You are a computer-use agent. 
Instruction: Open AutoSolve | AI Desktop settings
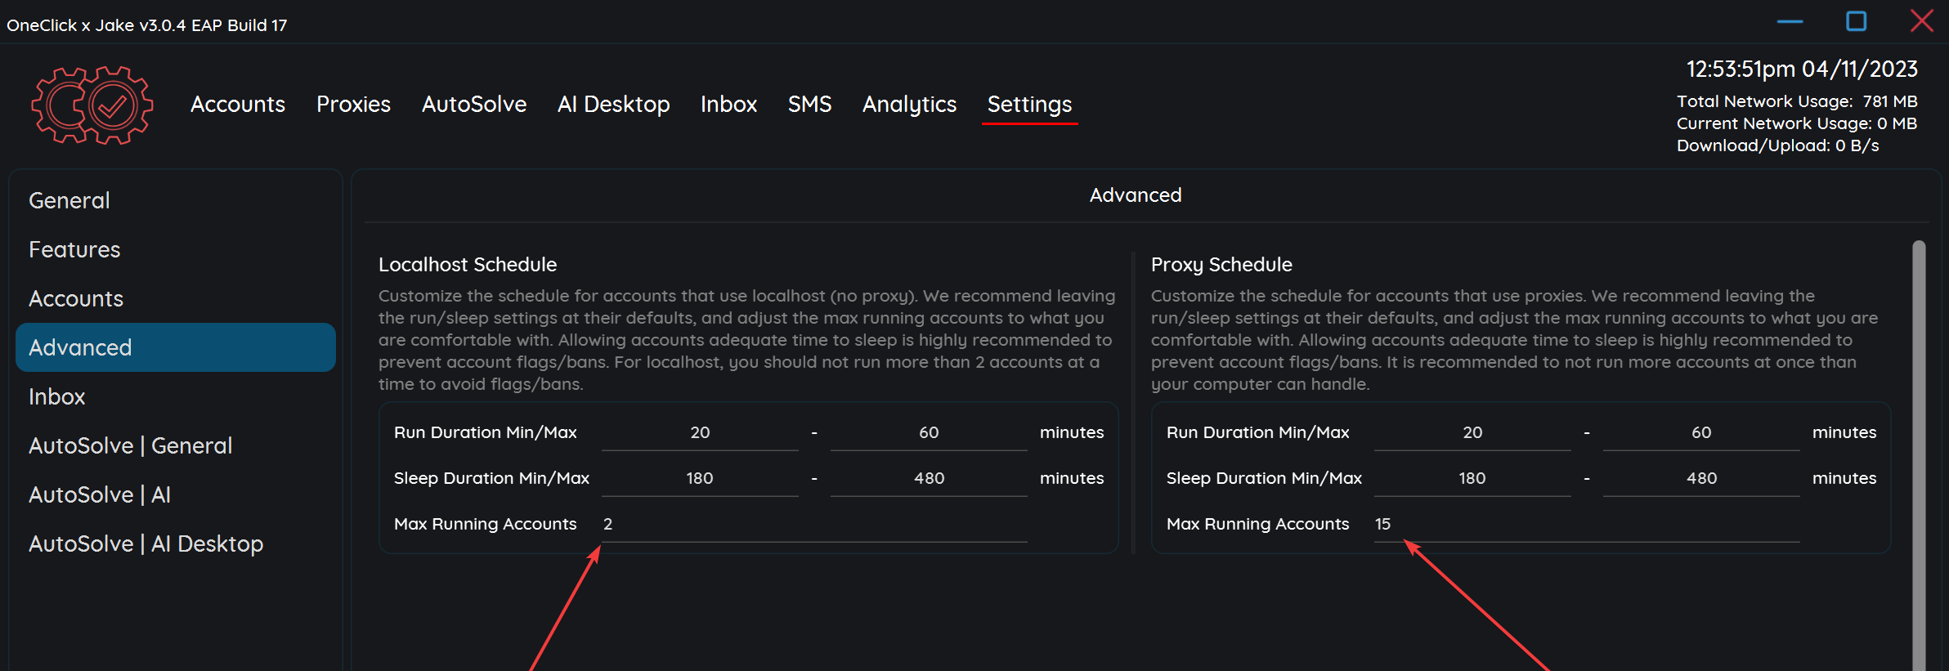click(146, 544)
